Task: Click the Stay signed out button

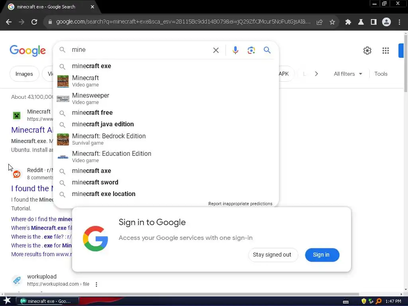Action: pyautogui.click(x=273, y=255)
